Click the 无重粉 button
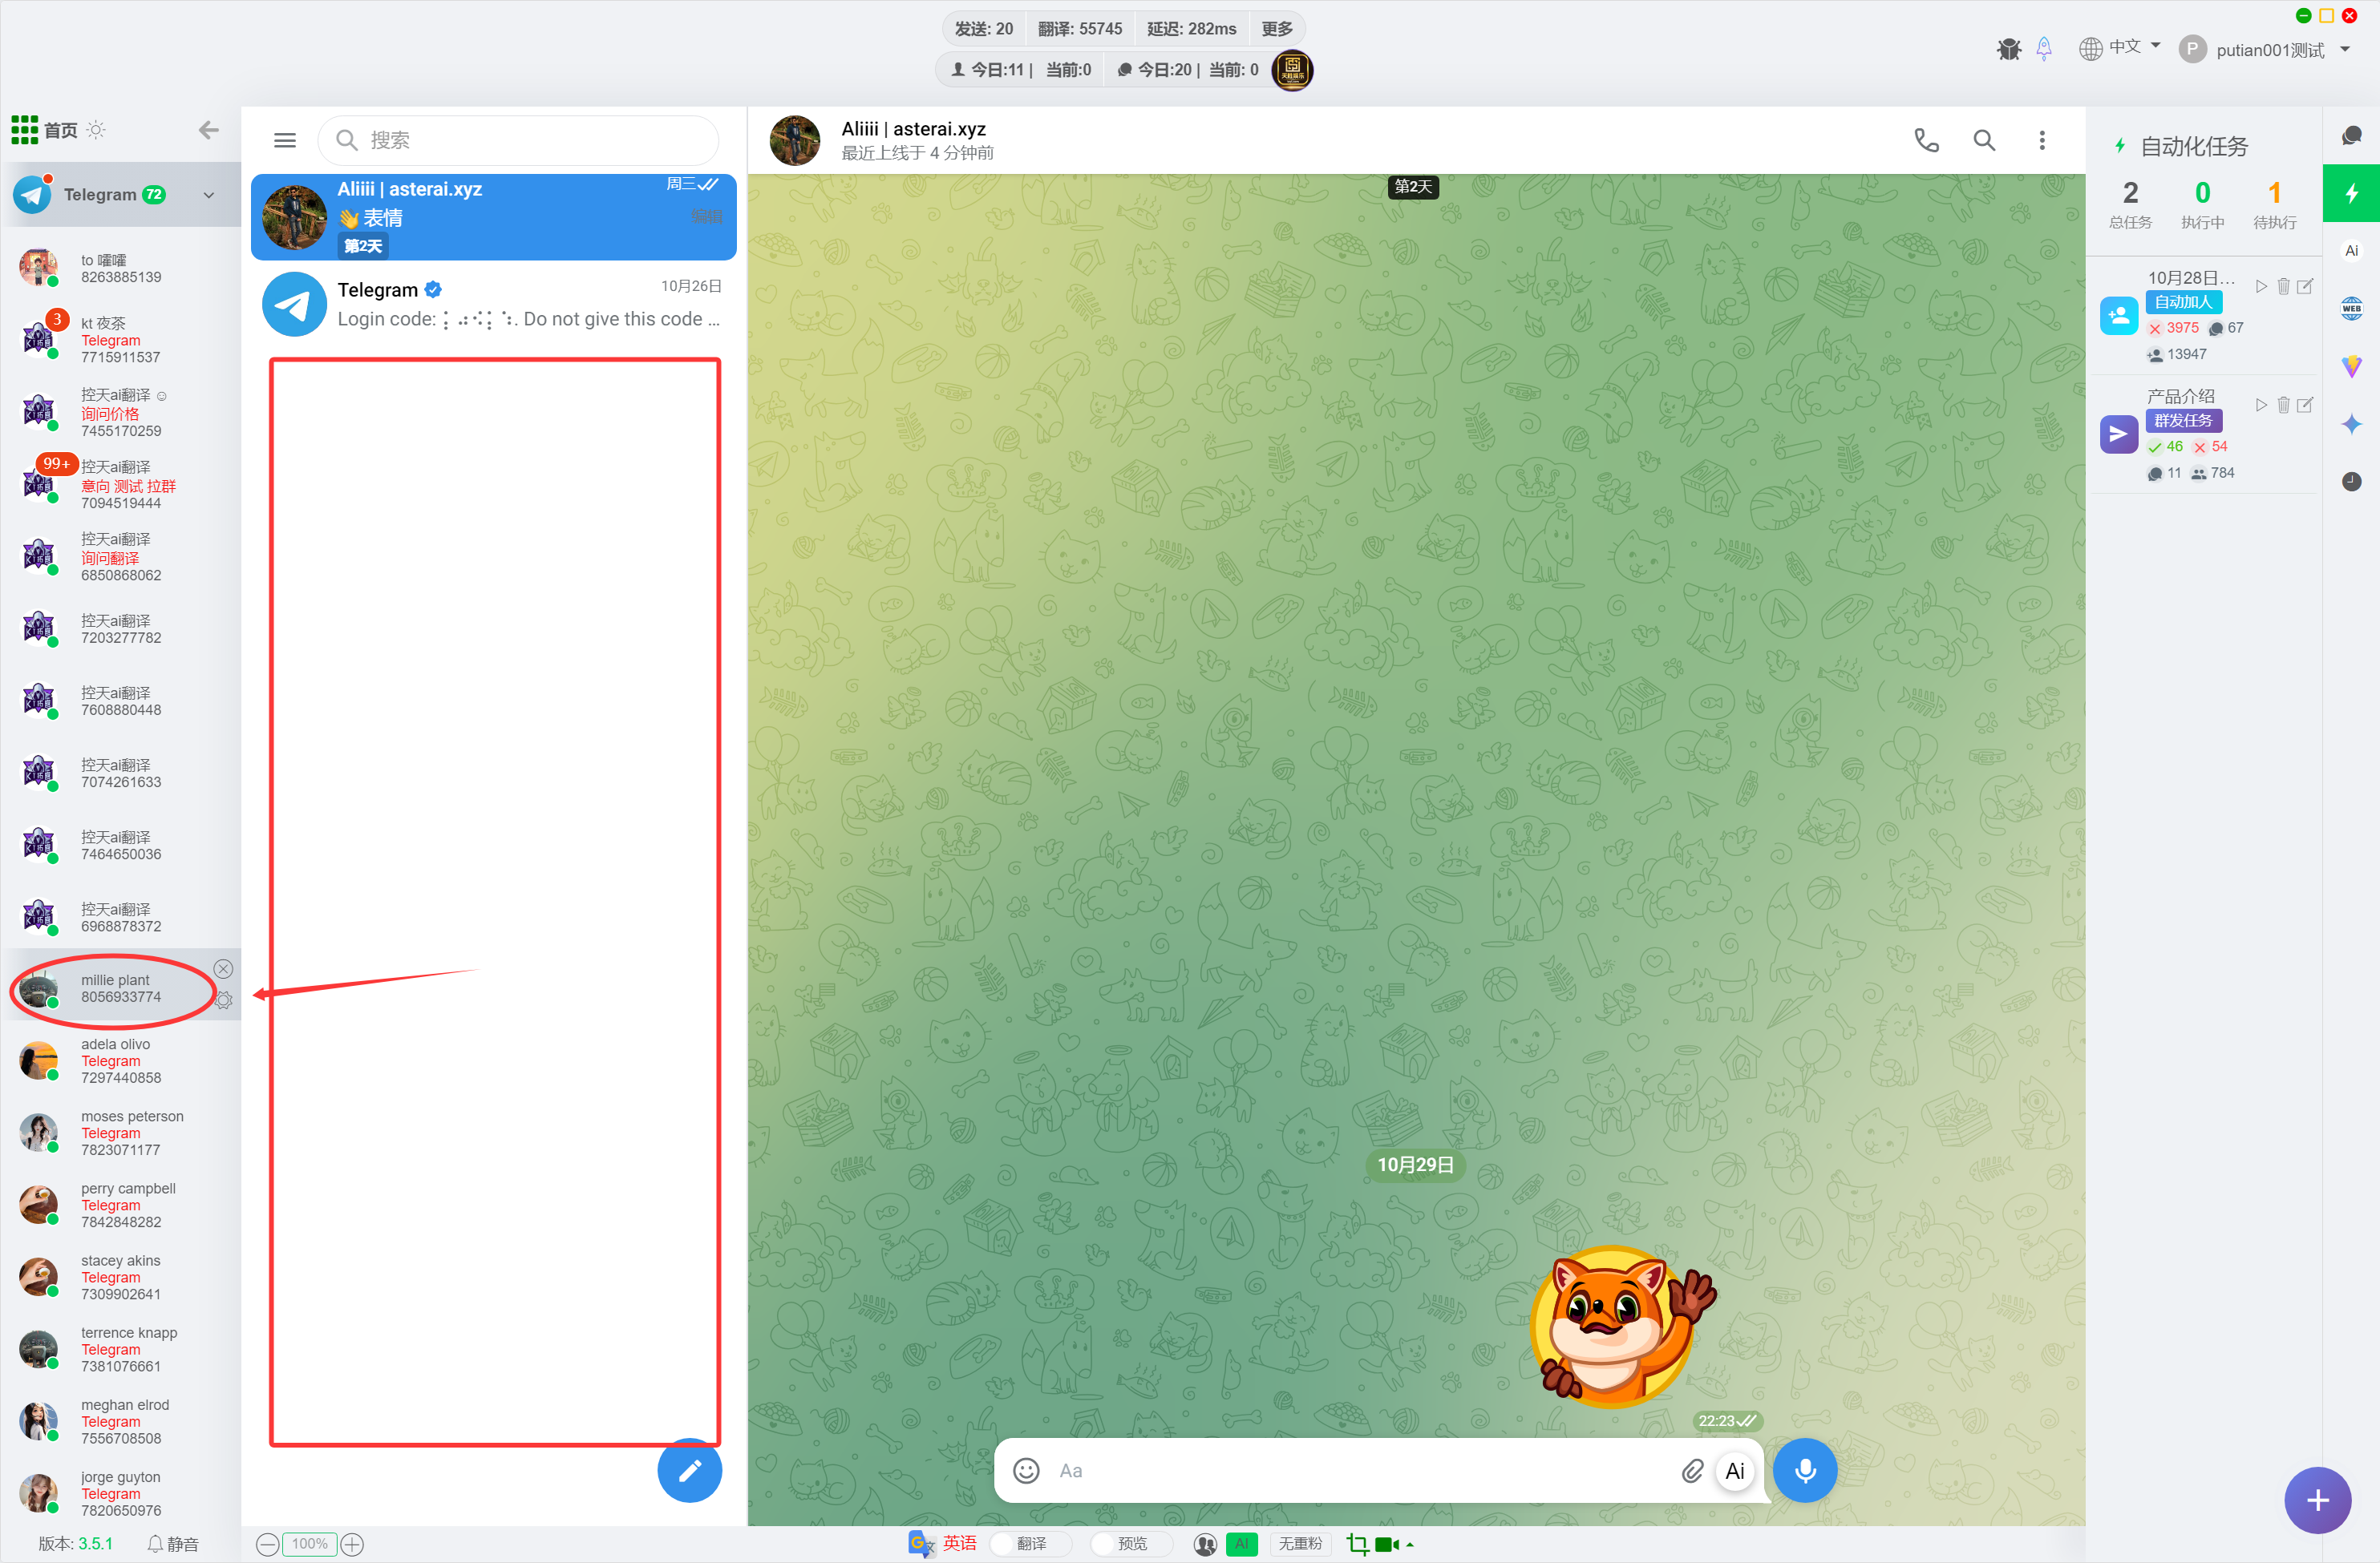Screen dimensions: 2380x1563 (x=1299, y=1544)
